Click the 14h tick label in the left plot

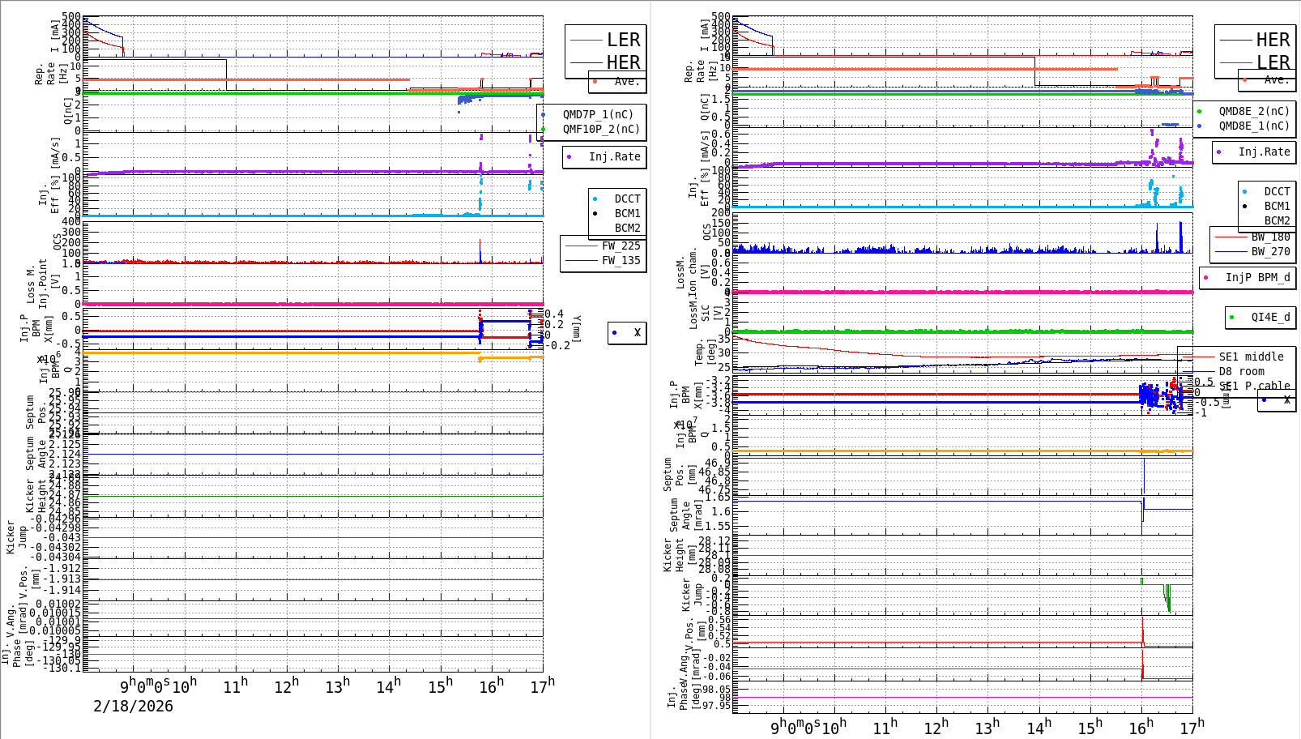pos(389,686)
